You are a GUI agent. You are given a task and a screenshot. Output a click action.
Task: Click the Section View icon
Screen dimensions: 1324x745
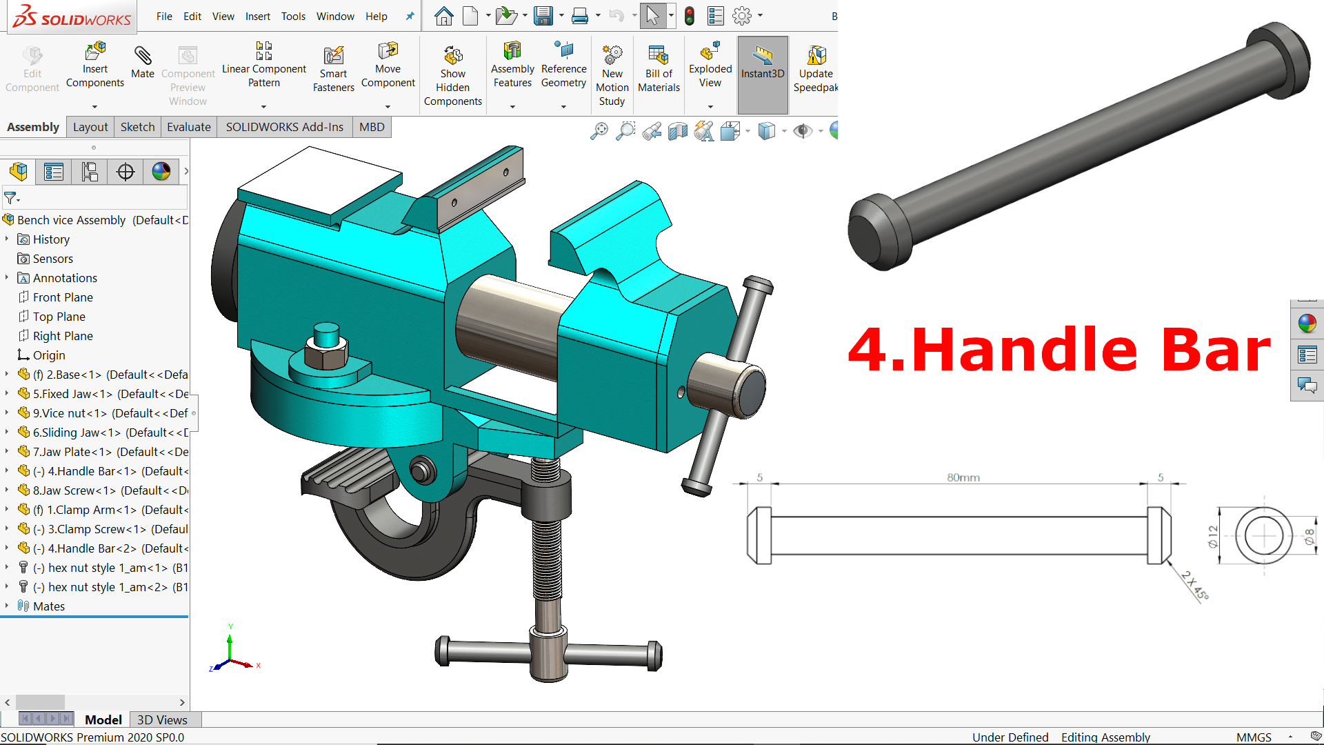pyautogui.click(x=678, y=130)
